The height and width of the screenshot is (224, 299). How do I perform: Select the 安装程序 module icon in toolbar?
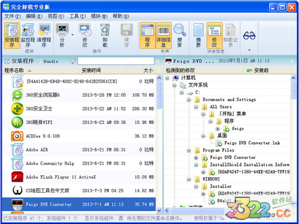pos(12,35)
